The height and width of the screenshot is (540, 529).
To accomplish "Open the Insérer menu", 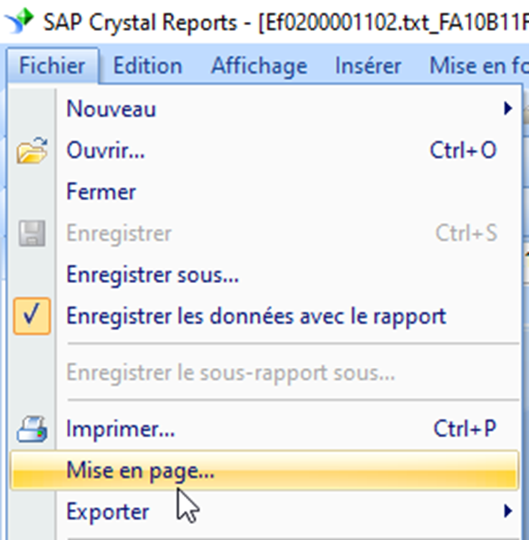I will pos(367,65).
